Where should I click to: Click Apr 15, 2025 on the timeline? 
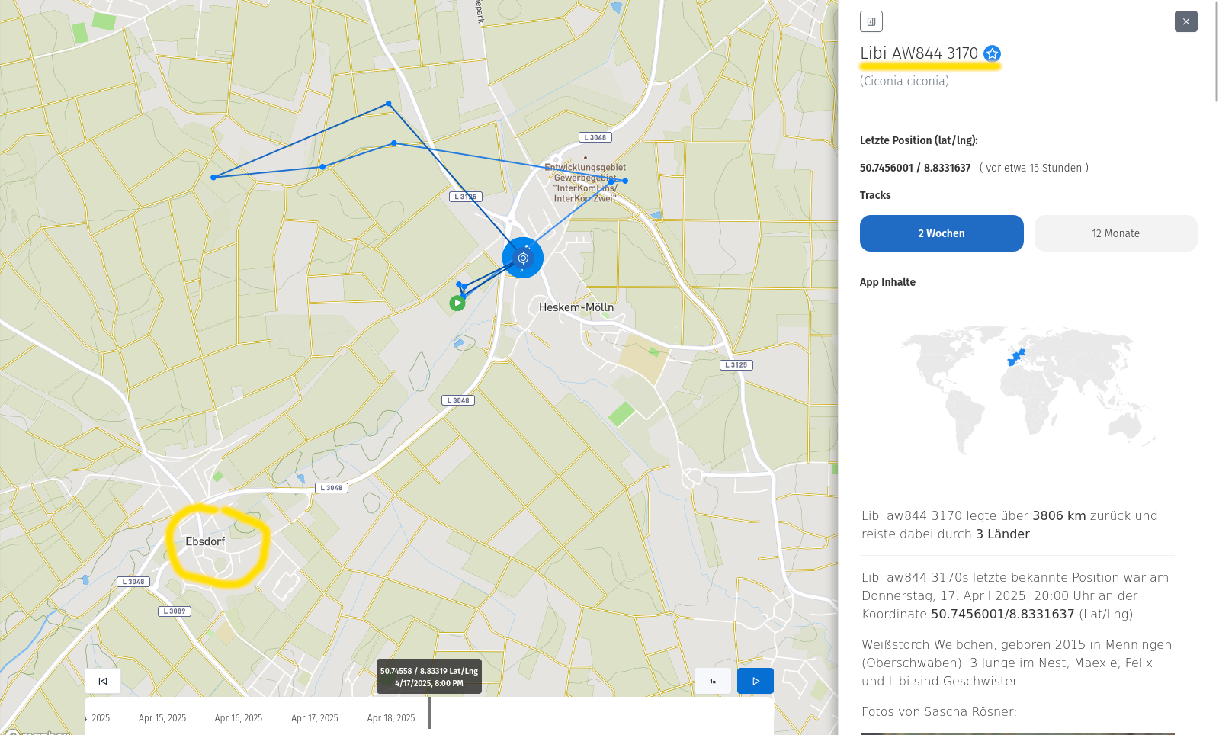pyautogui.click(x=162, y=718)
